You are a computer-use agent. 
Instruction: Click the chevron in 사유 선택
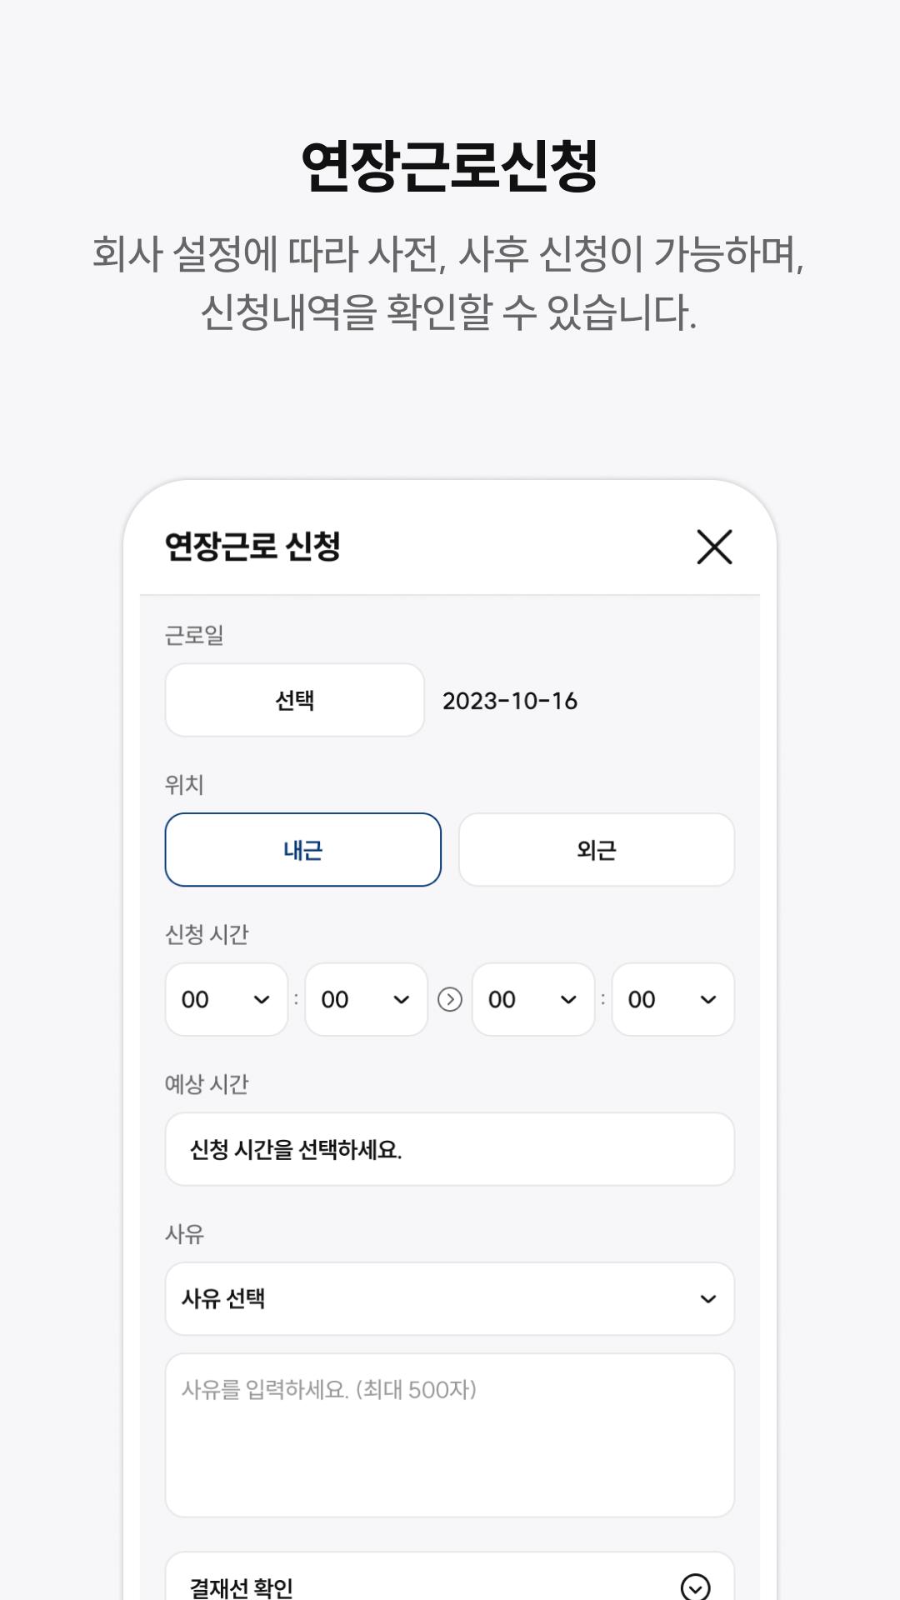(x=708, y=1299)
